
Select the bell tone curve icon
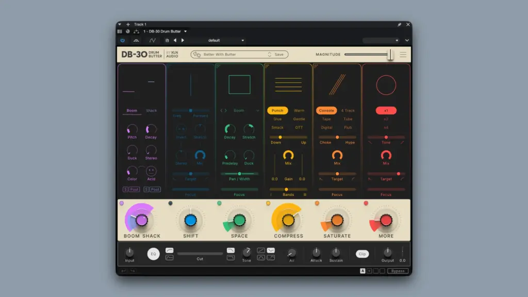[x=260, y=258]
